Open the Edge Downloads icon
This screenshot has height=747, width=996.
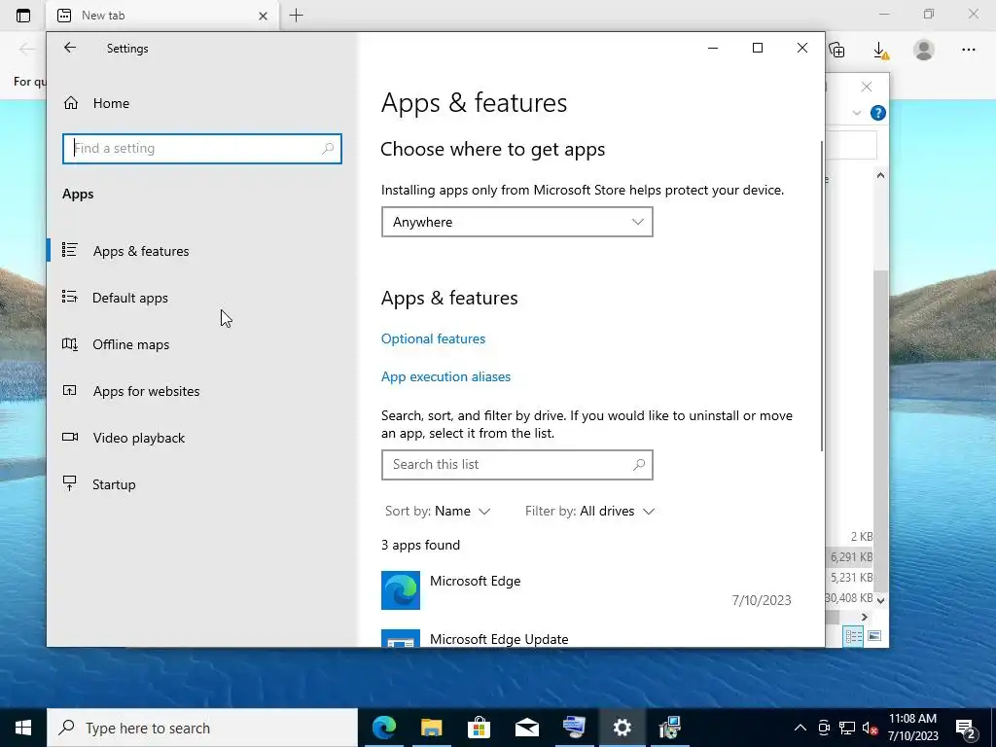(880, 50)
